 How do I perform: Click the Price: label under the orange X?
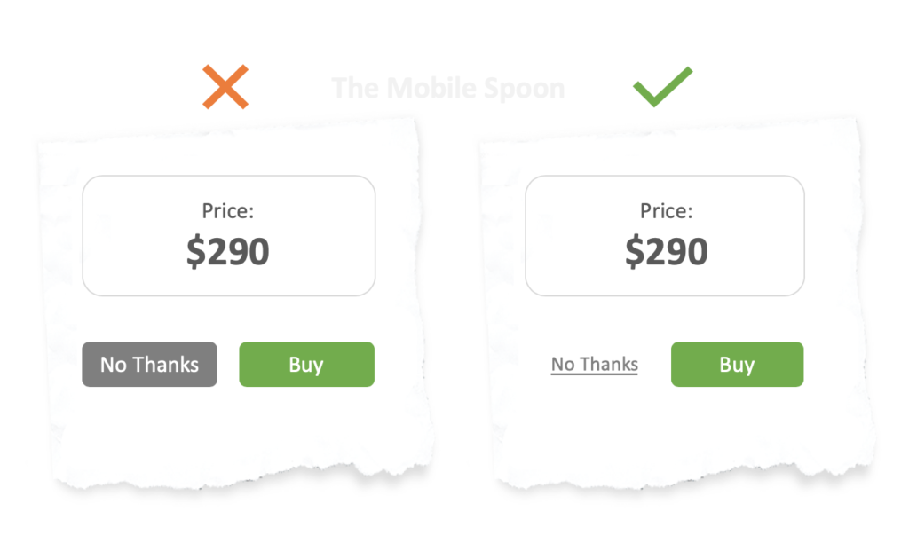tap(228, 211)
